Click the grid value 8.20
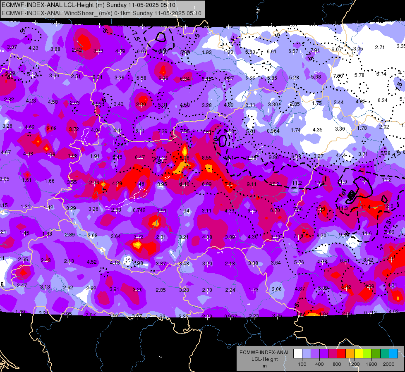 pyautogui.click(x=321, y=236)
